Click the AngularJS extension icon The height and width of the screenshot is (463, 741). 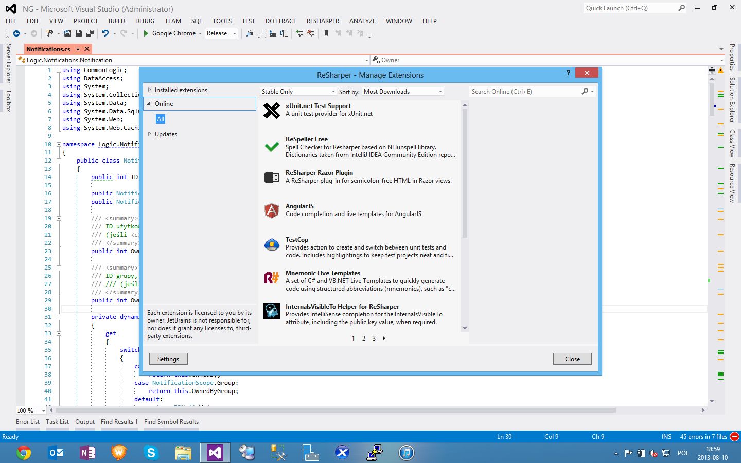coord(272,210)
